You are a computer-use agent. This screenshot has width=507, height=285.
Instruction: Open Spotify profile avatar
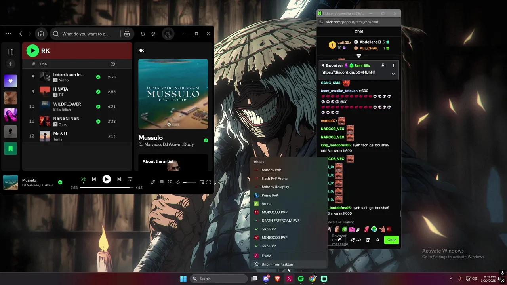click(168, 34)
